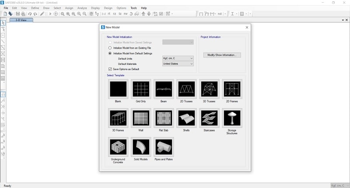
Task: Open the Default Materials dropdown
Action: point(178,64)
